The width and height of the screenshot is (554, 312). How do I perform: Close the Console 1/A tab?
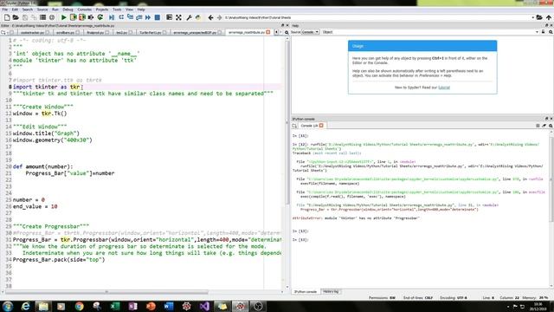coord(321,126)
